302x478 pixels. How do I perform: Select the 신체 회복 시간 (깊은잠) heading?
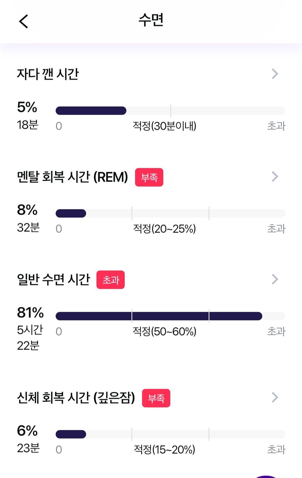pyautogui.click(x=76, y=398)
